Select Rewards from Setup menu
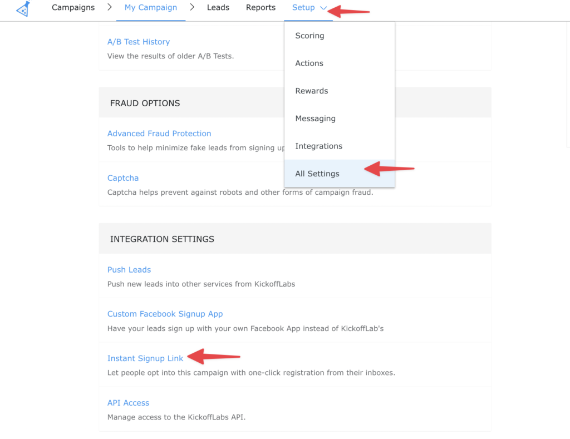Viewport: 570px width, 439px height. (x=339, y=91)
